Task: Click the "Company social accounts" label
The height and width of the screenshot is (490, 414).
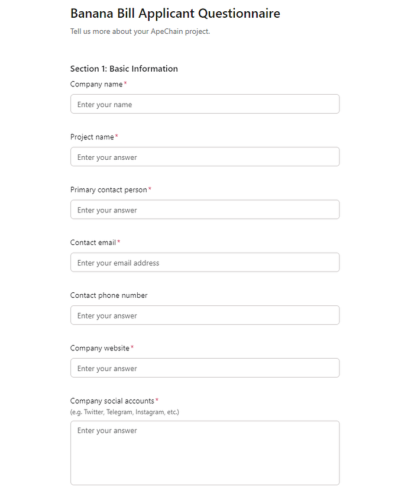Action: click(112, 401)
